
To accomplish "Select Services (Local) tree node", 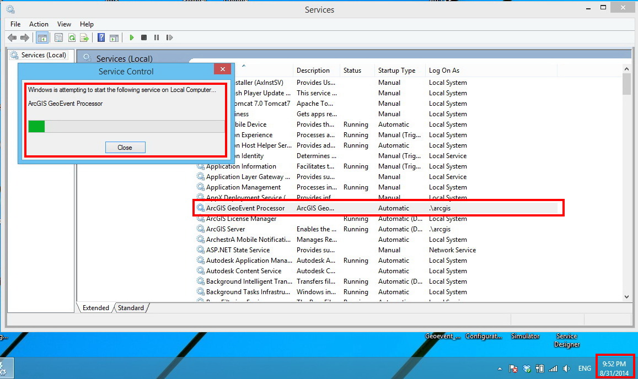I will point(39,55).
